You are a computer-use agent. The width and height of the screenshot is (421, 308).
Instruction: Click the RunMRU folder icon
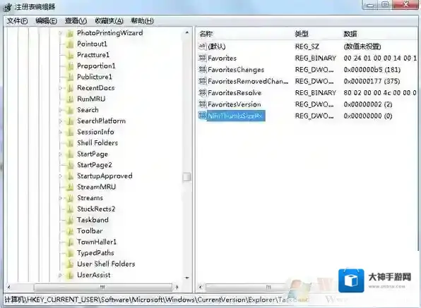(x=70, y=99)
